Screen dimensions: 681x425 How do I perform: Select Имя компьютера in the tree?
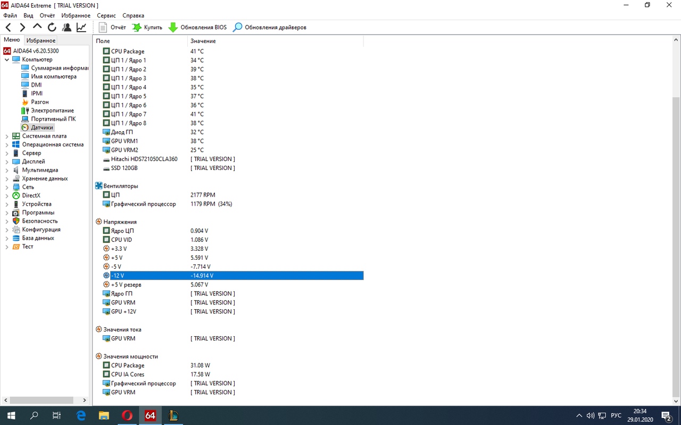pyautogui.click(x=49, y=76)
